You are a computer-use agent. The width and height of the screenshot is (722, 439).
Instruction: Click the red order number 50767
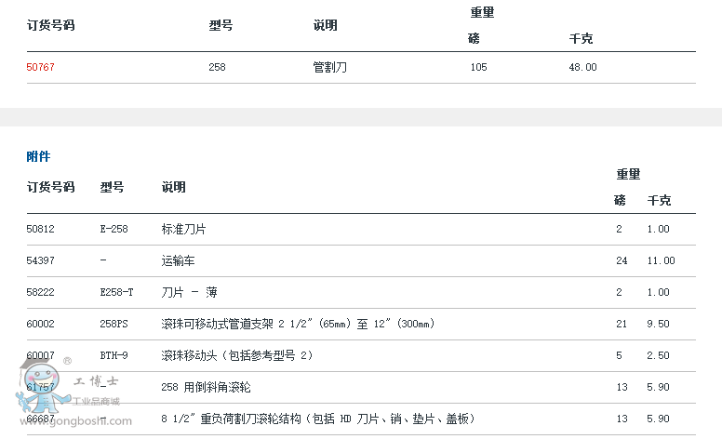41,67
